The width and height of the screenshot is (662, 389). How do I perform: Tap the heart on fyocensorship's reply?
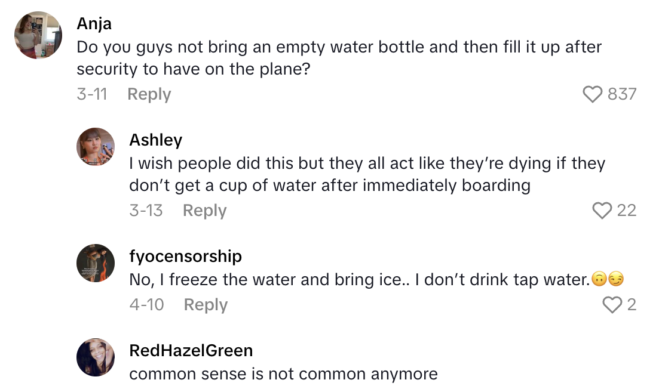coord(612,305)
